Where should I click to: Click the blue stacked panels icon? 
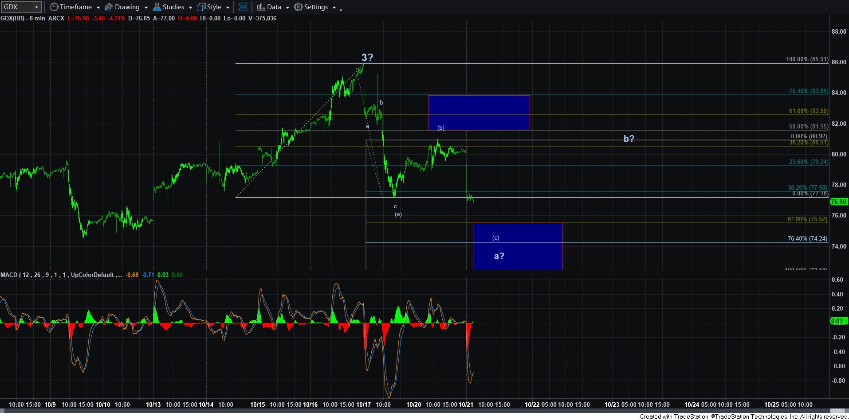pos(243,7)
